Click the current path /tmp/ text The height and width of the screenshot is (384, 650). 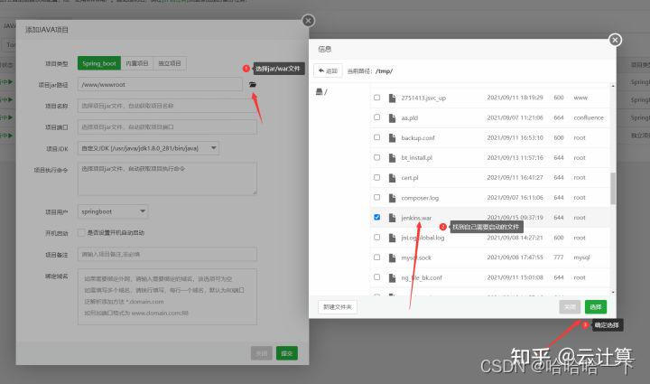pyautogui.click(x=384, y=70)
